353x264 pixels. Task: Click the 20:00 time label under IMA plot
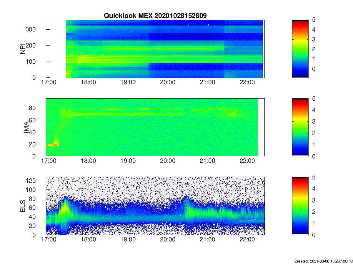[x=168, y=161]
